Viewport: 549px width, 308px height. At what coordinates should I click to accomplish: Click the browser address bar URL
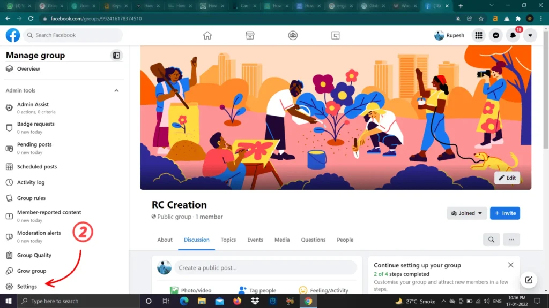(96, 19)
